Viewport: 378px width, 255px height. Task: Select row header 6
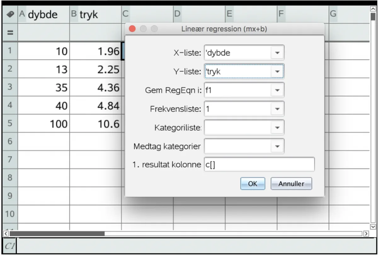click(x=9, y=142)
